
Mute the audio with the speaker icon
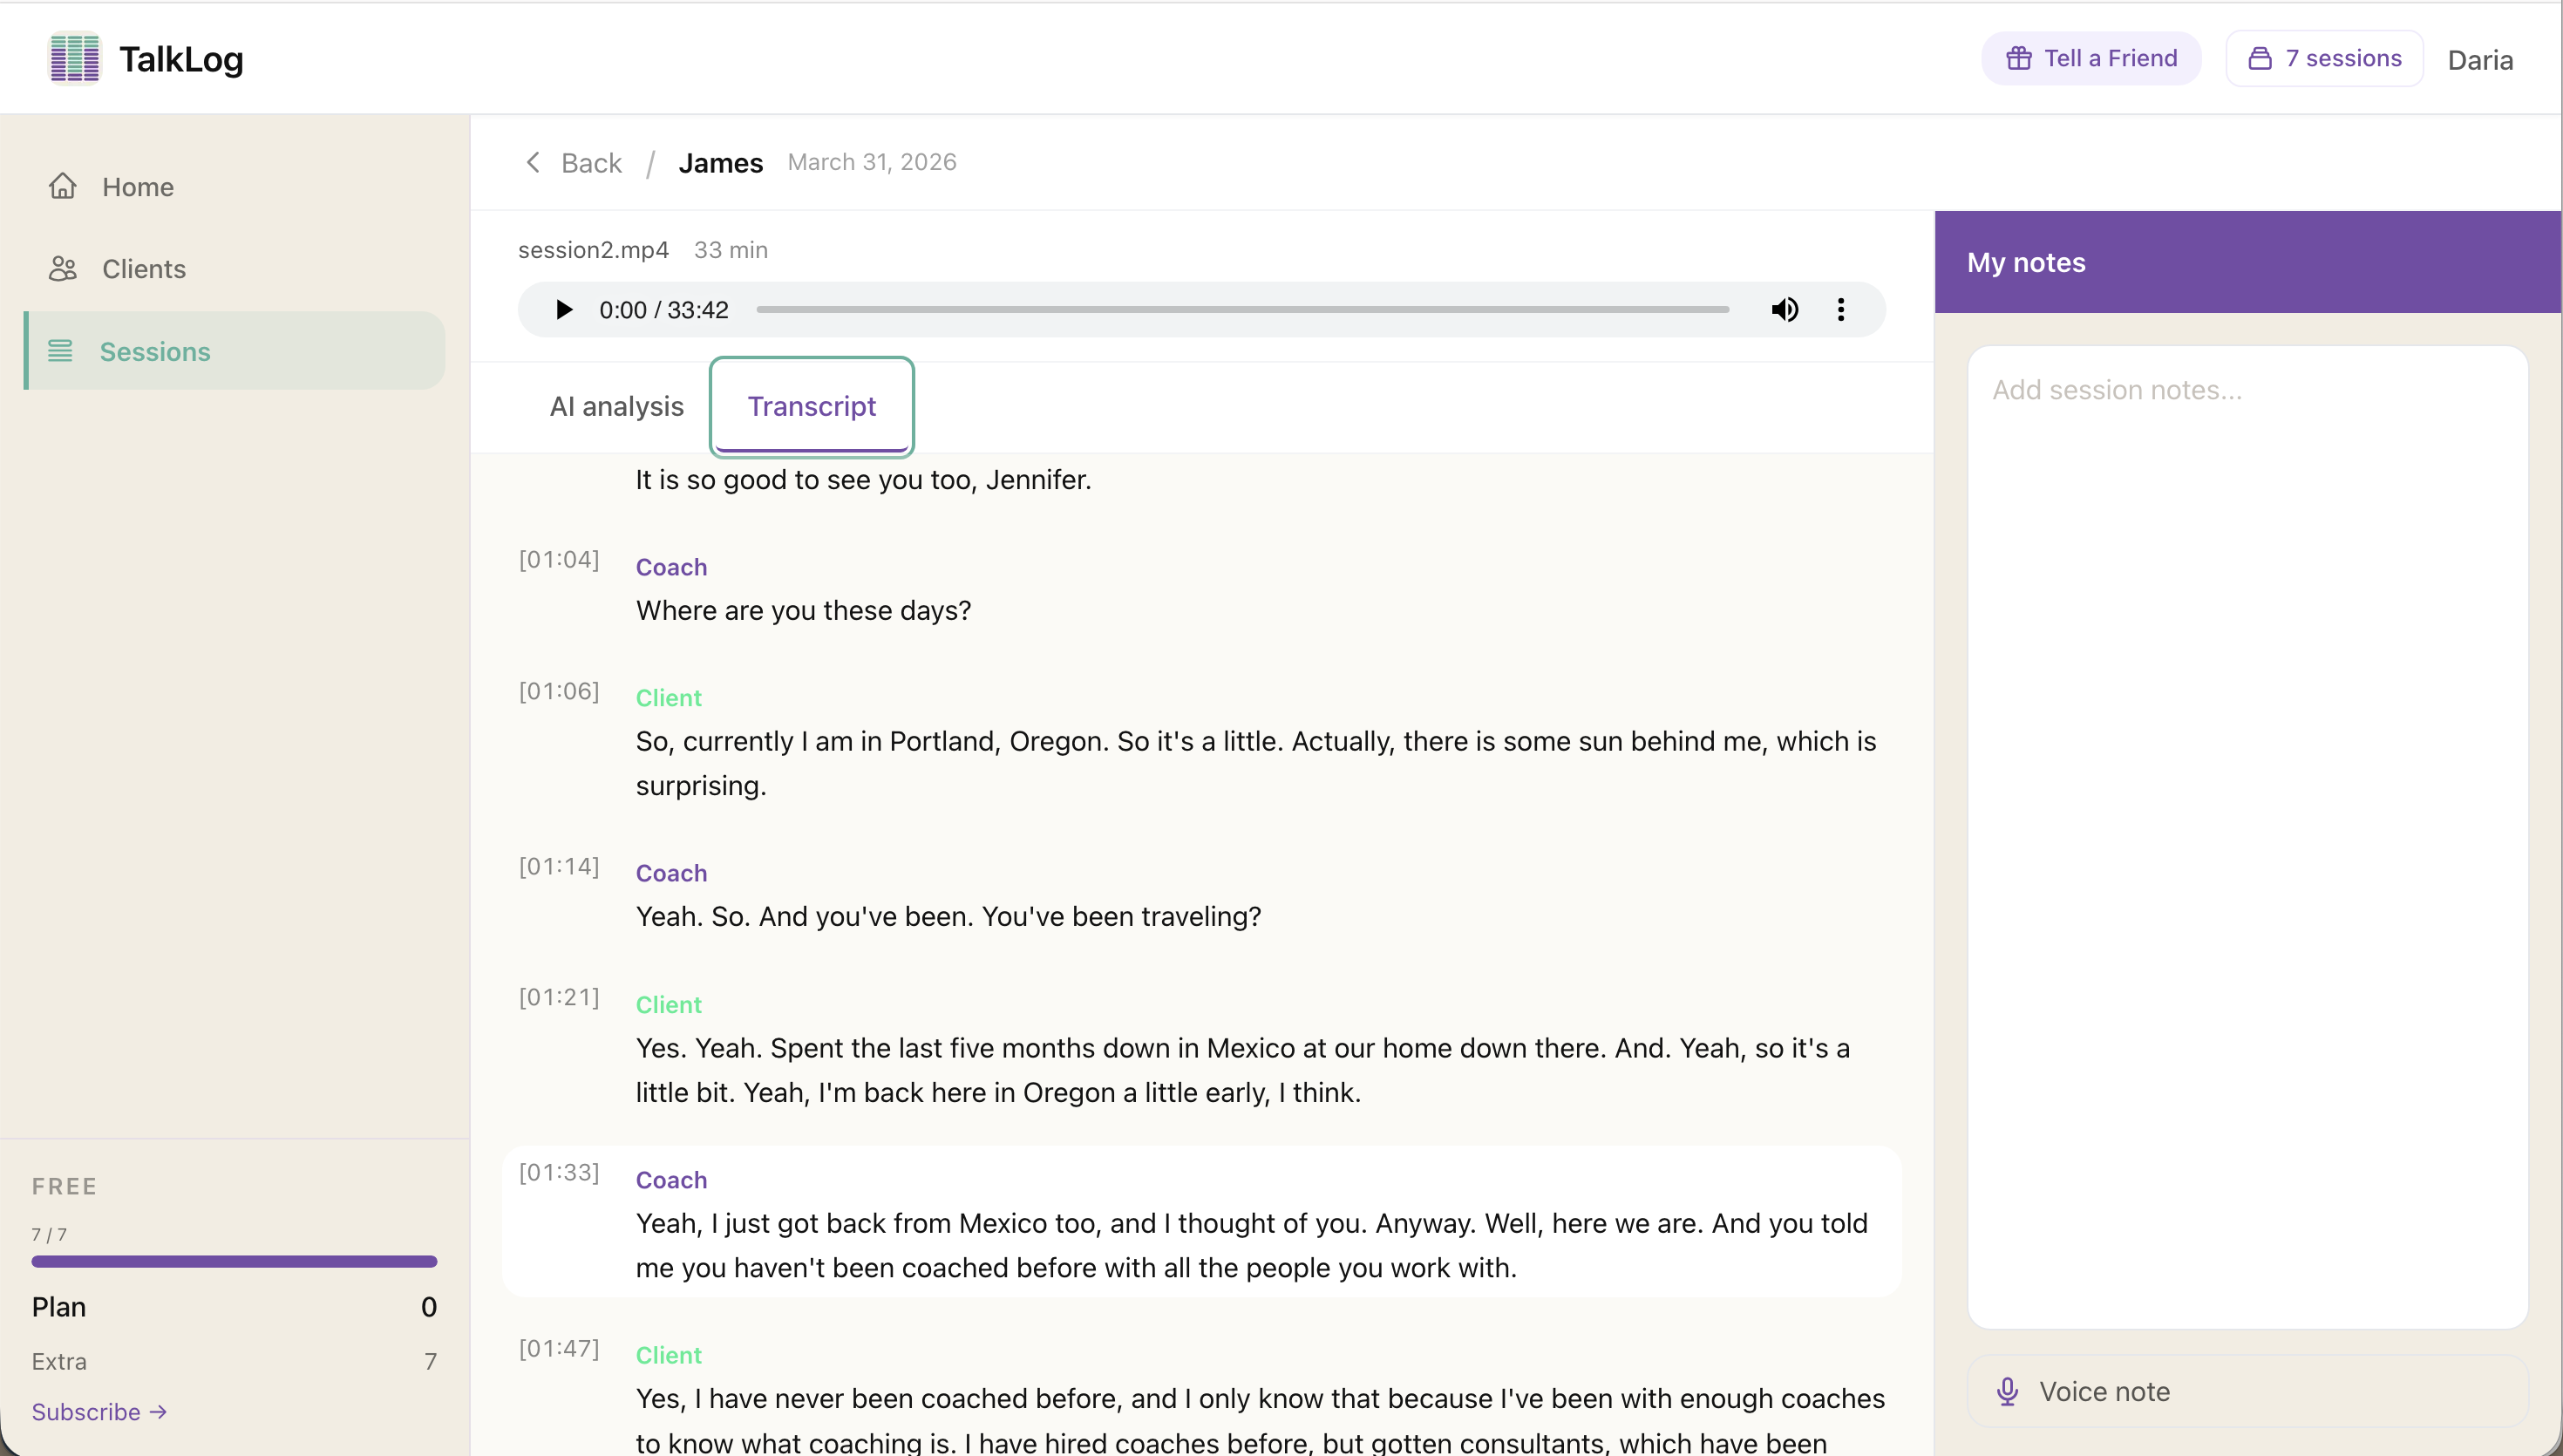(1785, 309)
